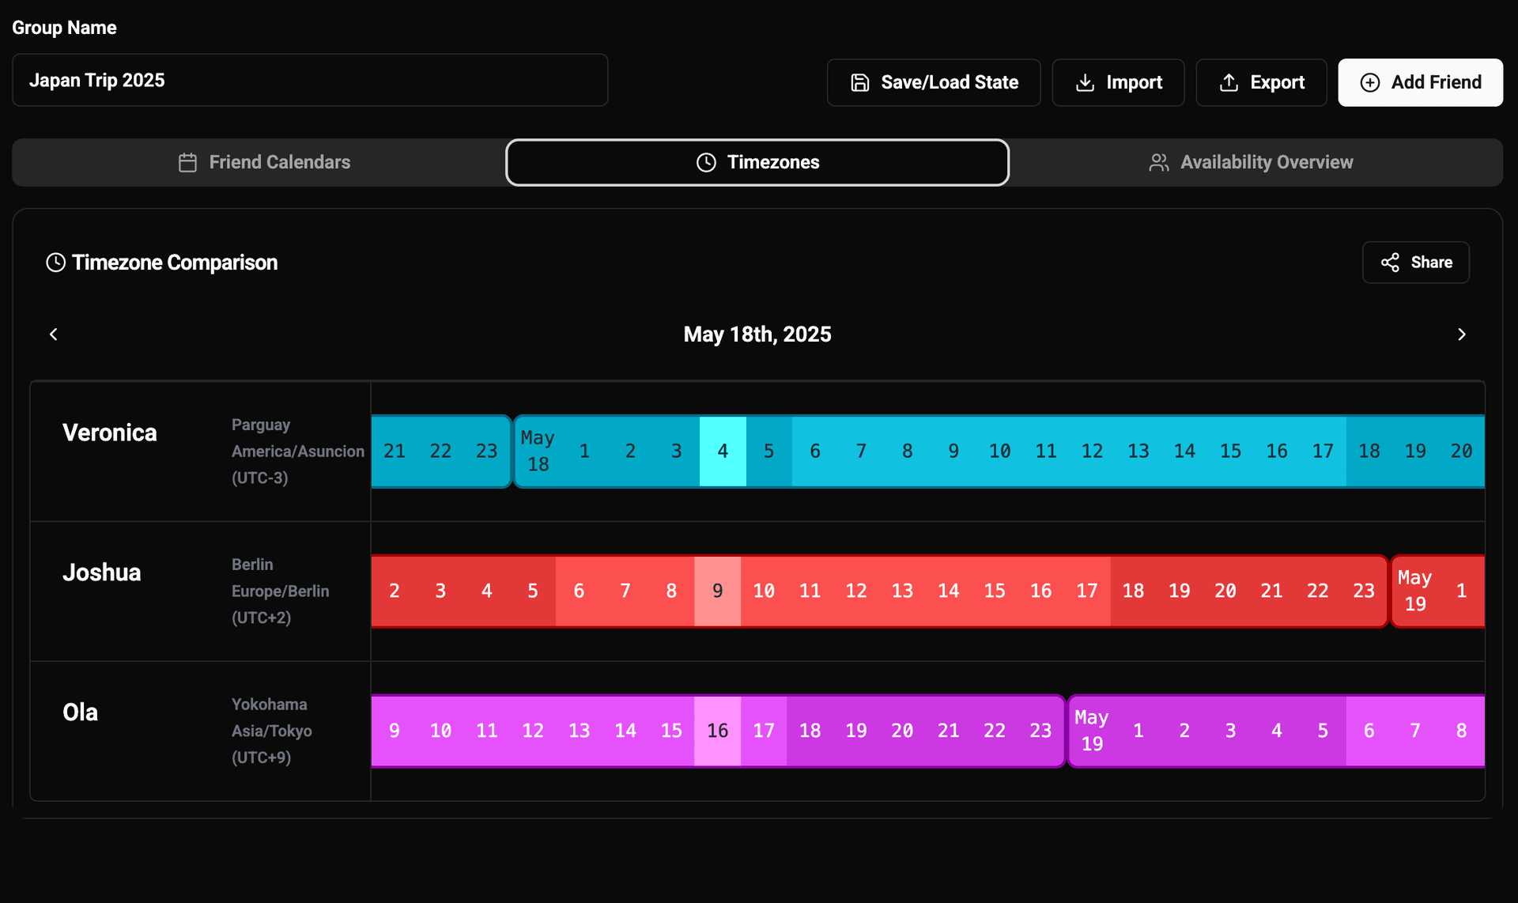Screen dimensions: 1518x903
Task: Share the timezone comparison
Action: tap(1415, 263)
